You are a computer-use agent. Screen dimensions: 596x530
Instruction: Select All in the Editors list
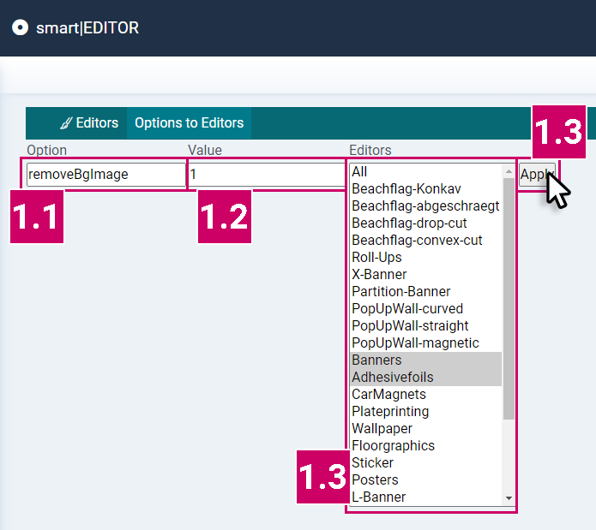tap(425, 172)
